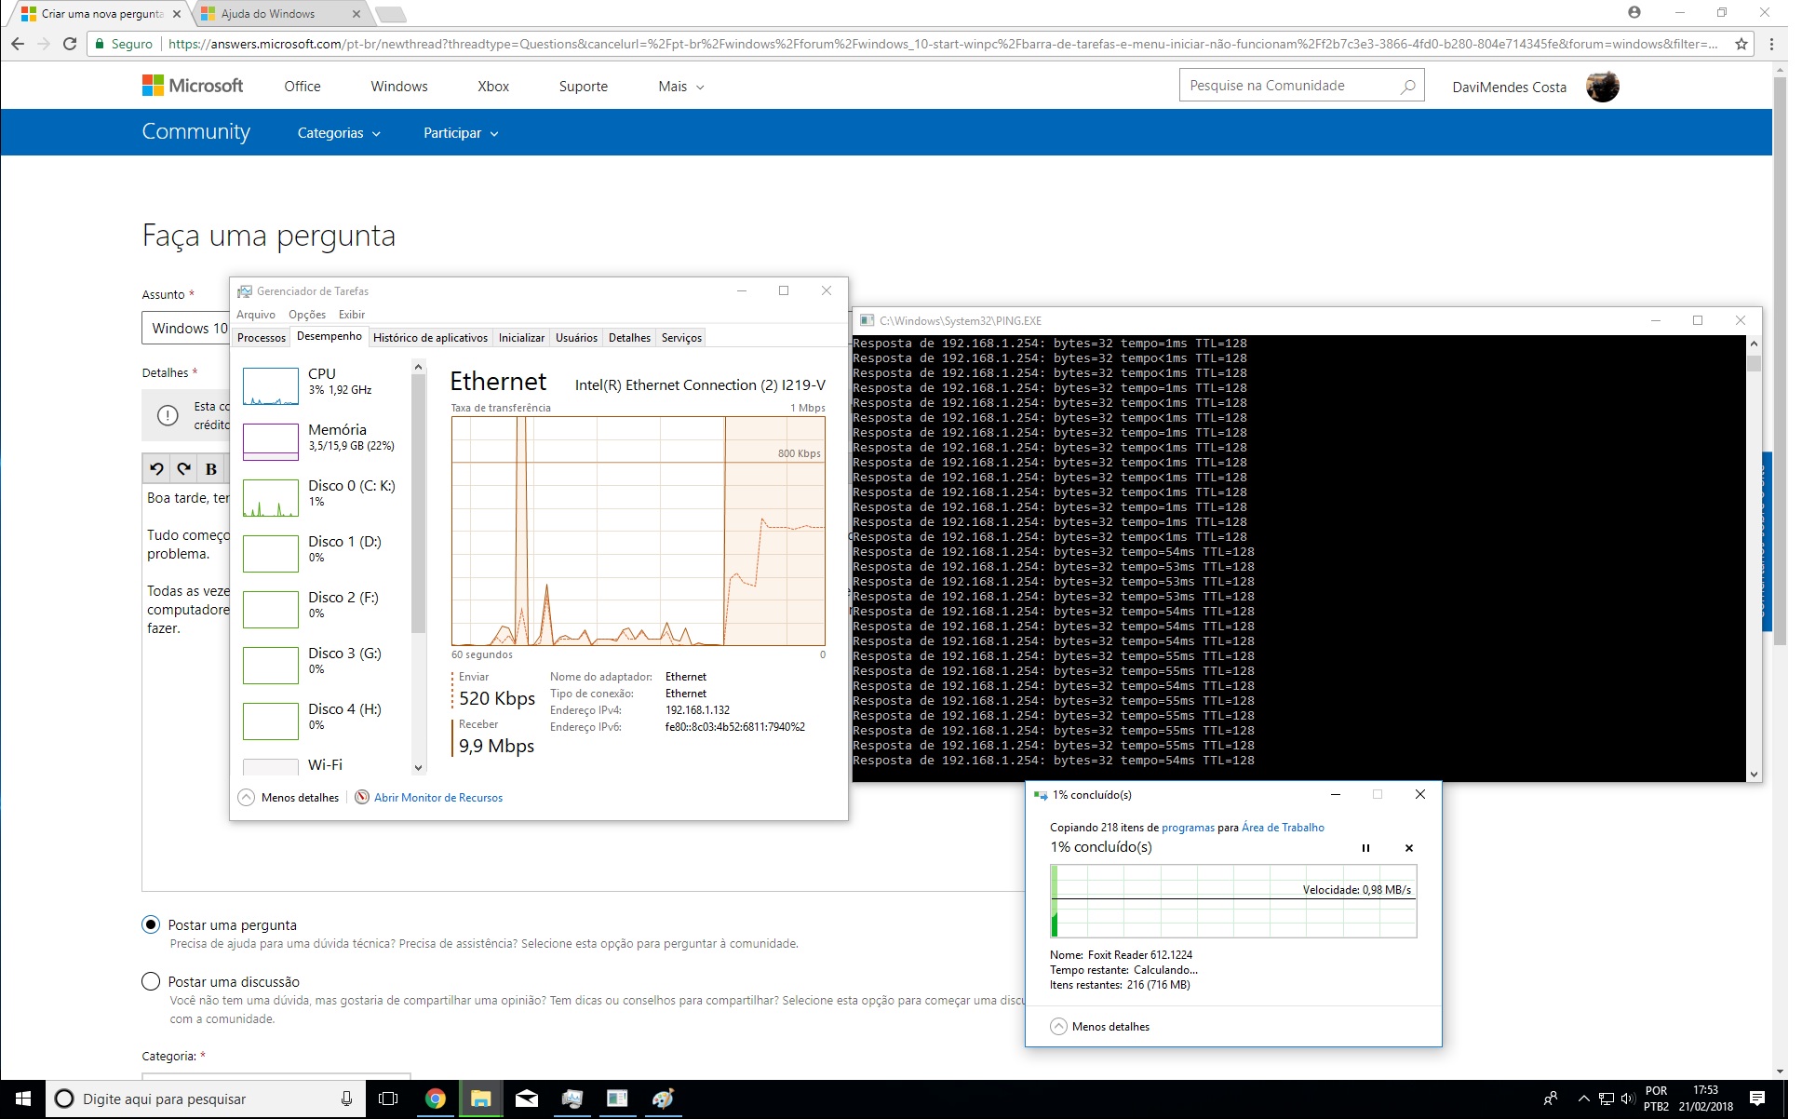Image resolution: width=1802 pixels, height=1119 pixels.
Task: Click the redo icon in editor toolbar
Action: click(x=184, y=469)
